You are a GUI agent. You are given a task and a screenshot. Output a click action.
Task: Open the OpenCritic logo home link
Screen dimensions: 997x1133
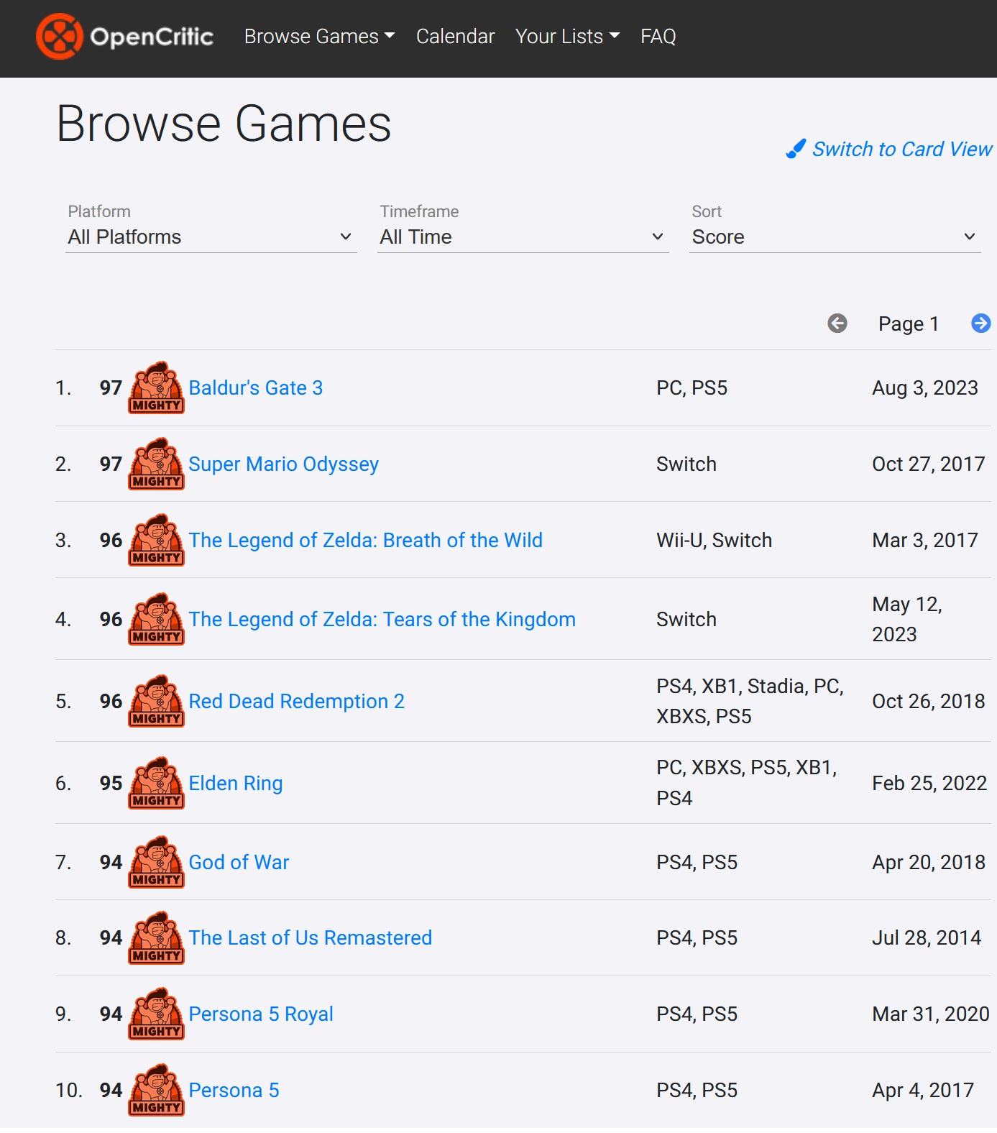coord(124,37)
